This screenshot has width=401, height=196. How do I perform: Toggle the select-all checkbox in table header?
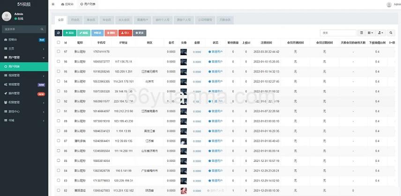[x=58, y=43]
